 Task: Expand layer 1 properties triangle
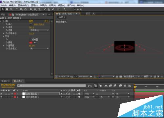[12, 94]
